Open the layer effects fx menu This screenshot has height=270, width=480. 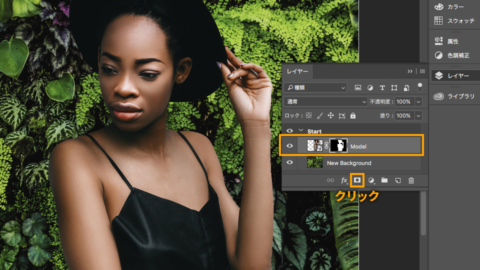[x=344, y=180]
